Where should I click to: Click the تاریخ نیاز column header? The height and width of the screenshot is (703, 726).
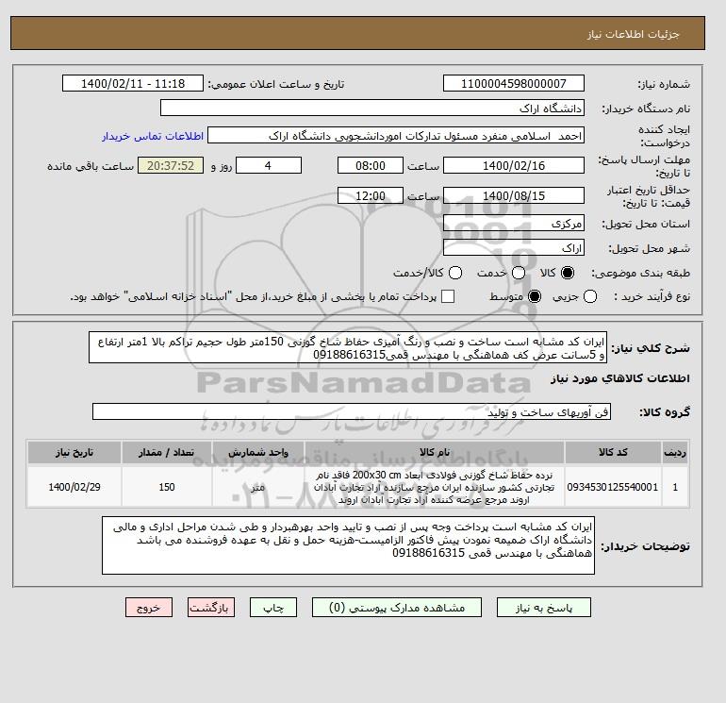coord(74,452)
